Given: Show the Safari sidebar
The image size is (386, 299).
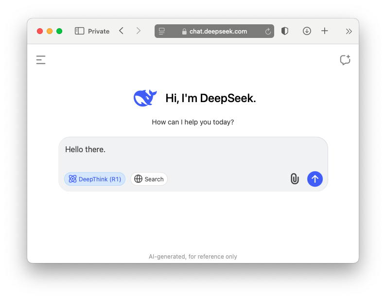Looking at the screenshot, I should point(80,31).
